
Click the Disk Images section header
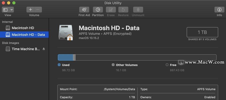coord(11,43)
